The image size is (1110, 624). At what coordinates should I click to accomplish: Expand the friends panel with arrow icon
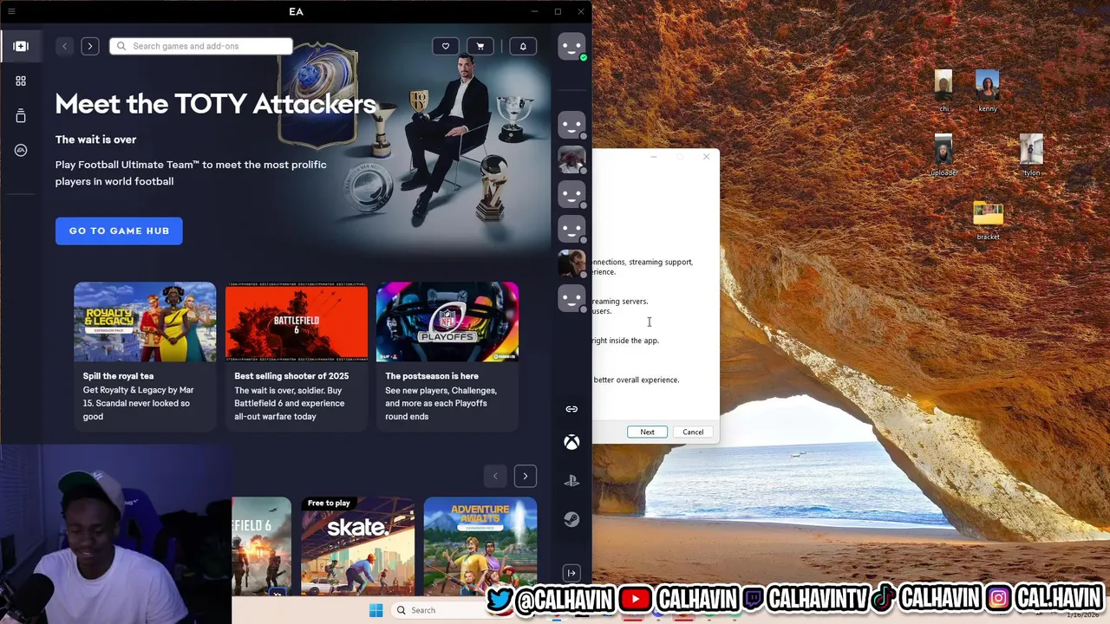pos(571,573)
